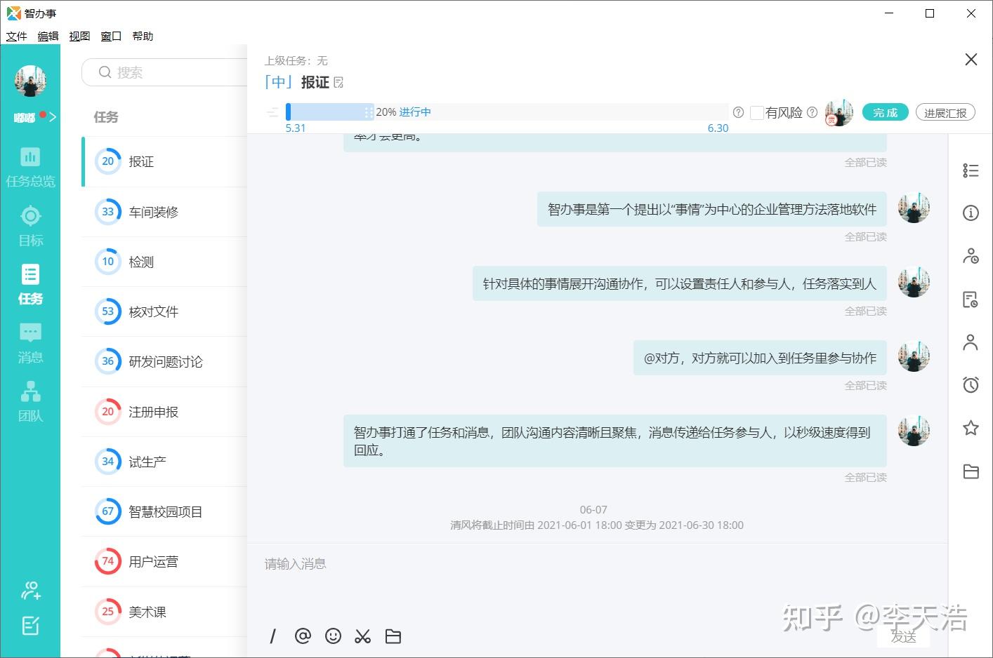
Task: Take a screenshot with the scissors icon
Action: pyautogui.click(x=362, y=636)
